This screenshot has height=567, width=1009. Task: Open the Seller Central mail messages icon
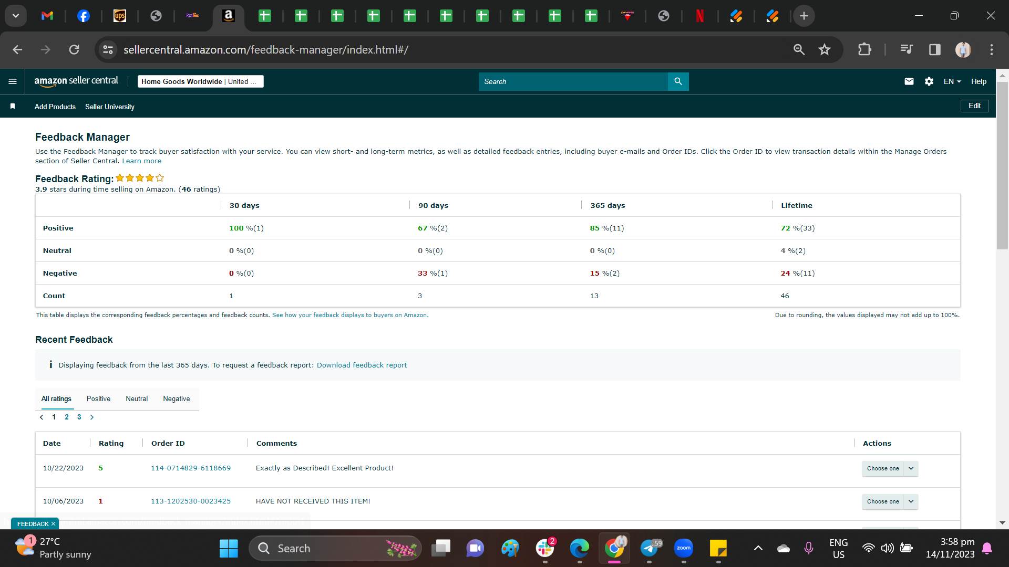(909, 81)
